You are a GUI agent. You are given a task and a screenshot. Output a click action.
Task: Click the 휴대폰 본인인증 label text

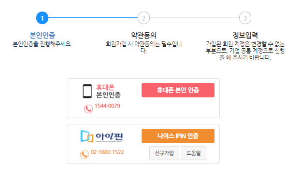click(x=108, y=91)
